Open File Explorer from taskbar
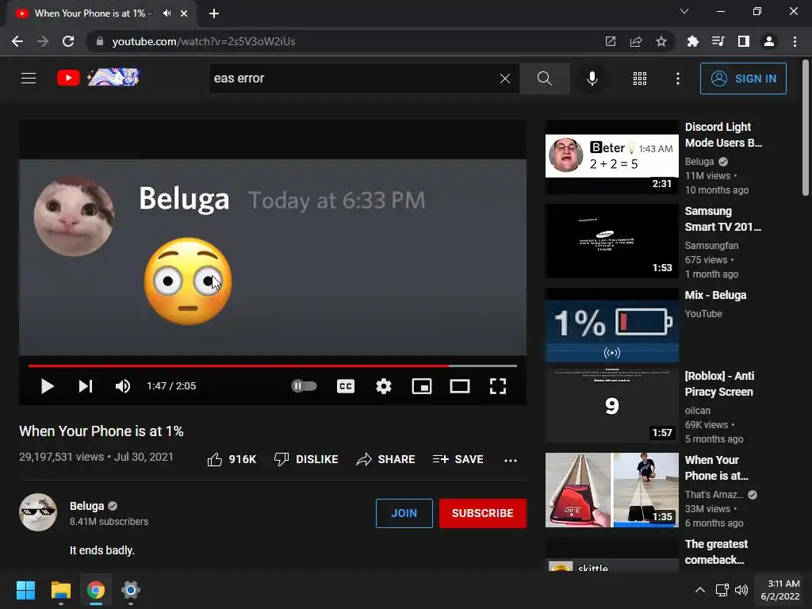 click(60, 590)
